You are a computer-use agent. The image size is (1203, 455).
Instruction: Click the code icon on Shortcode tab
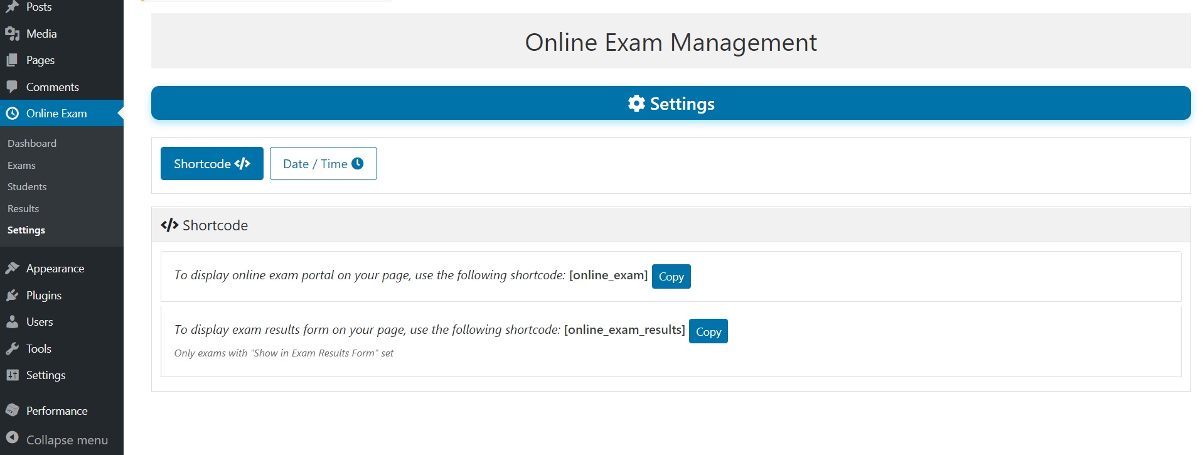pyautogui.click(x=242, y=164)
